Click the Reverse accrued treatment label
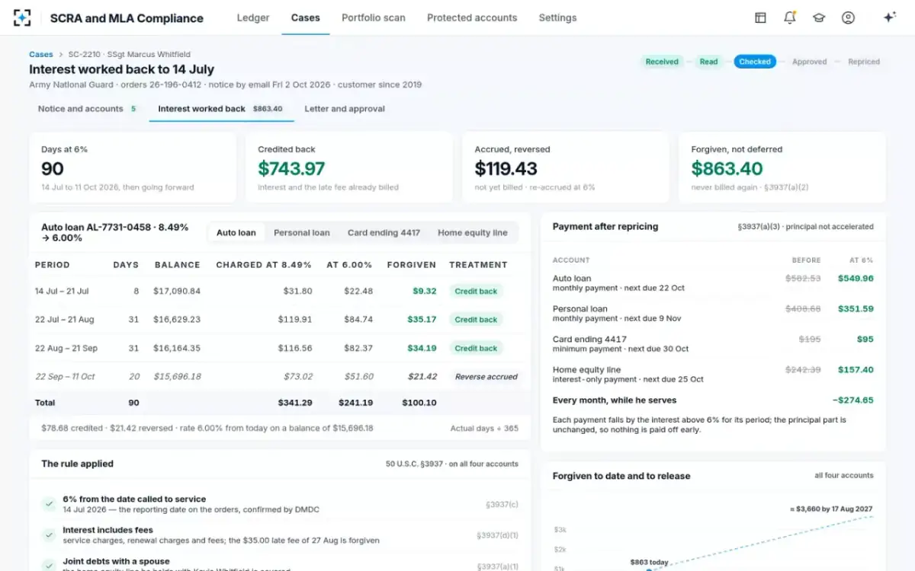The height and width of the screenshot is (571, 915). click(486, 377)
